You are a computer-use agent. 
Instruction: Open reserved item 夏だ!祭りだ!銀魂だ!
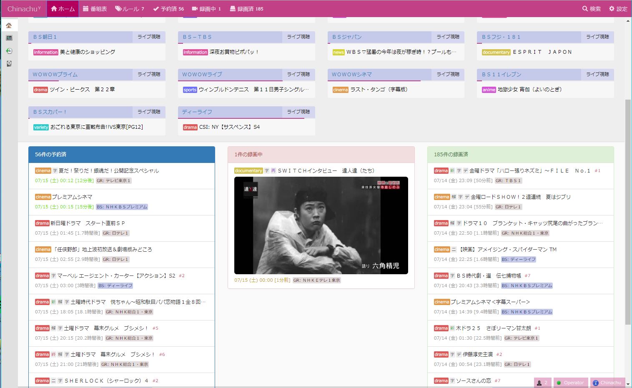pos(122,175)
